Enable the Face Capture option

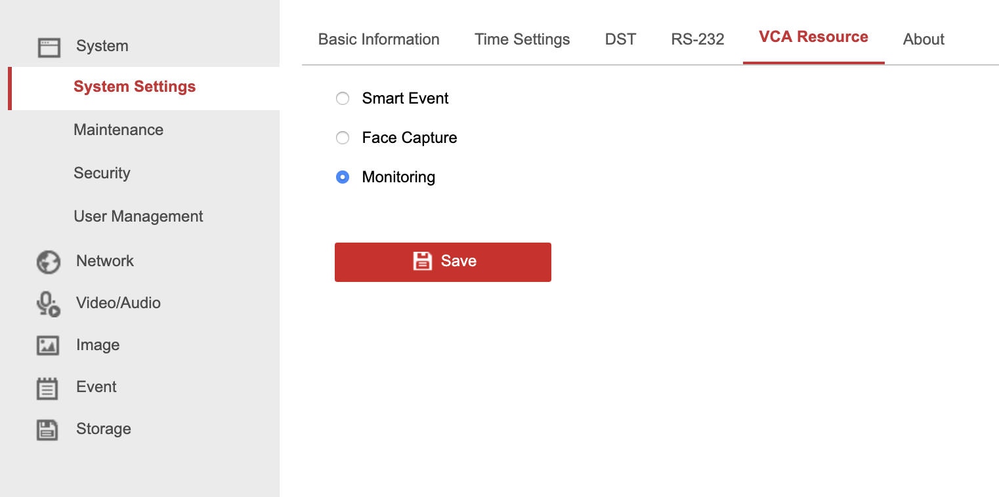click(x=343, y=138)
